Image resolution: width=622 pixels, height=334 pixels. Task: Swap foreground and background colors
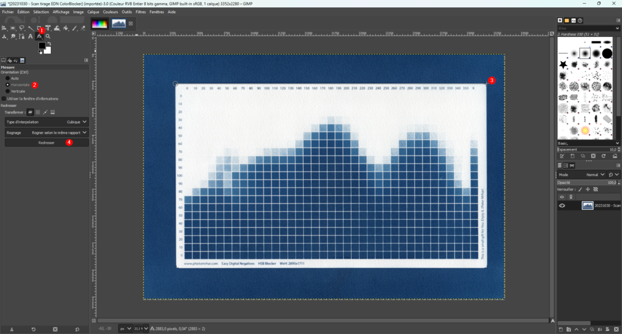49,44
